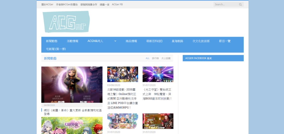Open the 活動情報 menu item
The height and width of the screenshot is (134, 284).
coord(72,41)
